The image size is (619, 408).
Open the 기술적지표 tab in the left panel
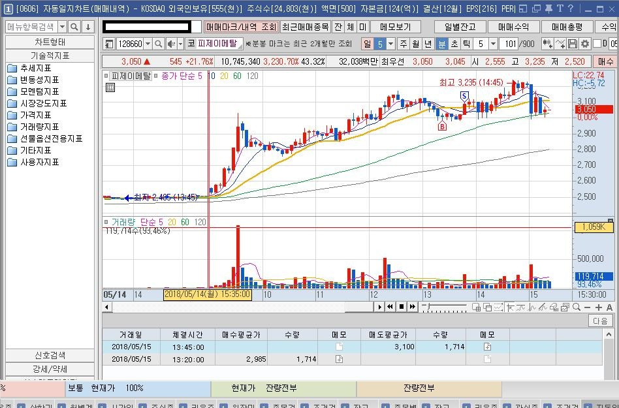(x=50, y=55)
